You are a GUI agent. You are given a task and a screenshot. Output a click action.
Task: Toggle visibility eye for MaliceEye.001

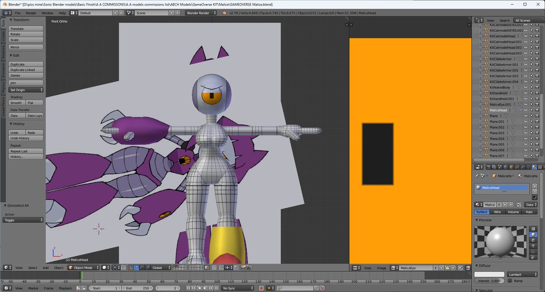click(525, 104)
